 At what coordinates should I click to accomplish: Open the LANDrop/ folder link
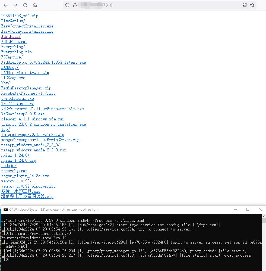click(x=10, y=68)
